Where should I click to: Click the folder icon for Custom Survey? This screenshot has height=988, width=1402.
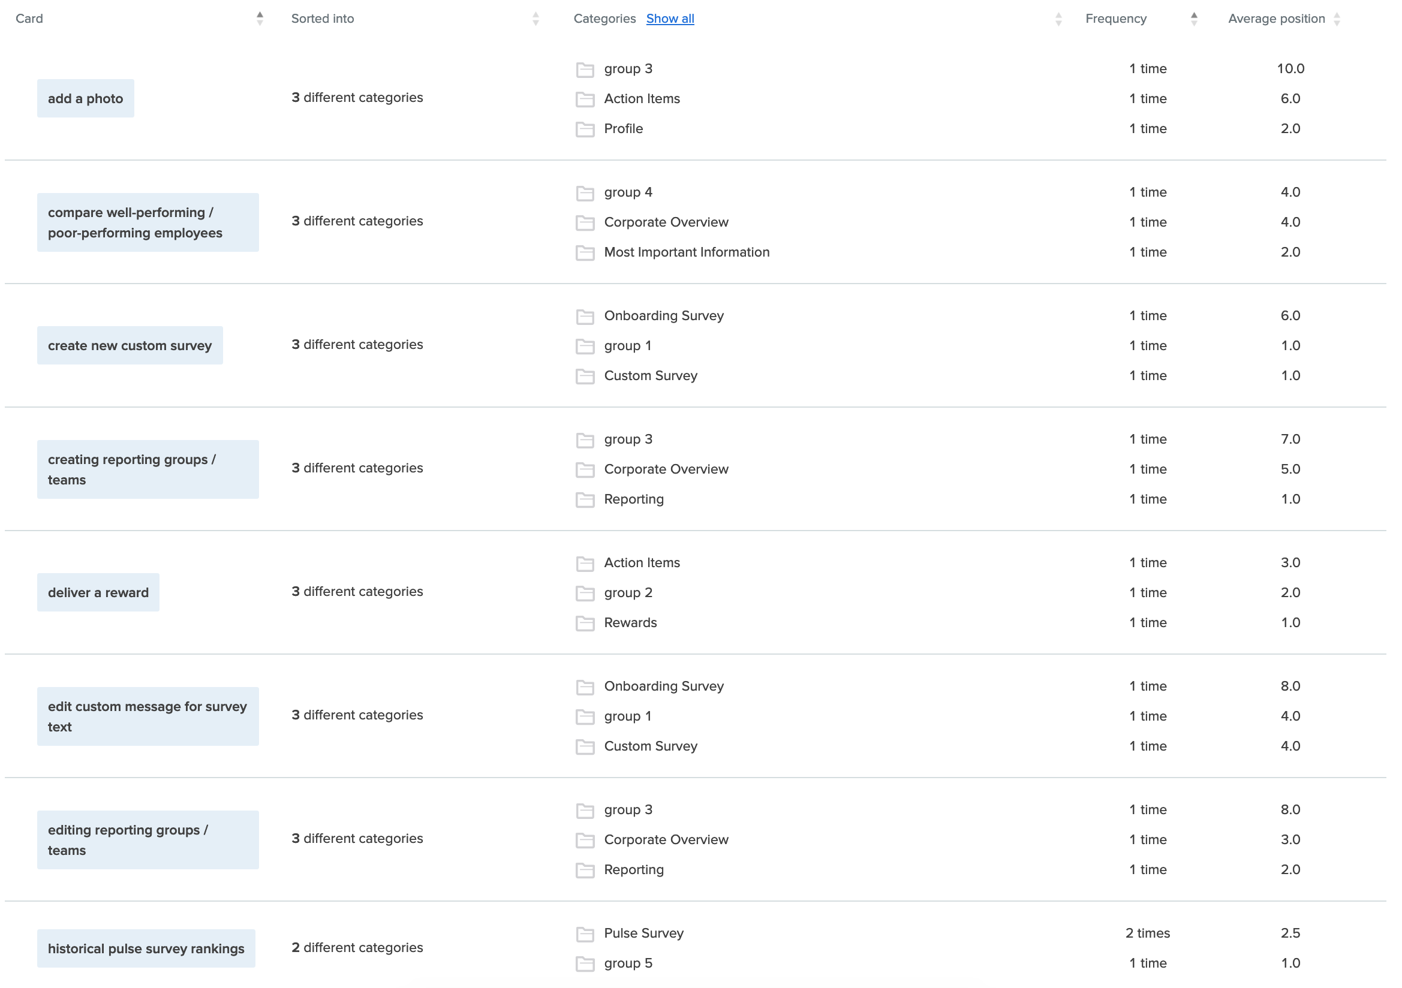tap(587, 375)
